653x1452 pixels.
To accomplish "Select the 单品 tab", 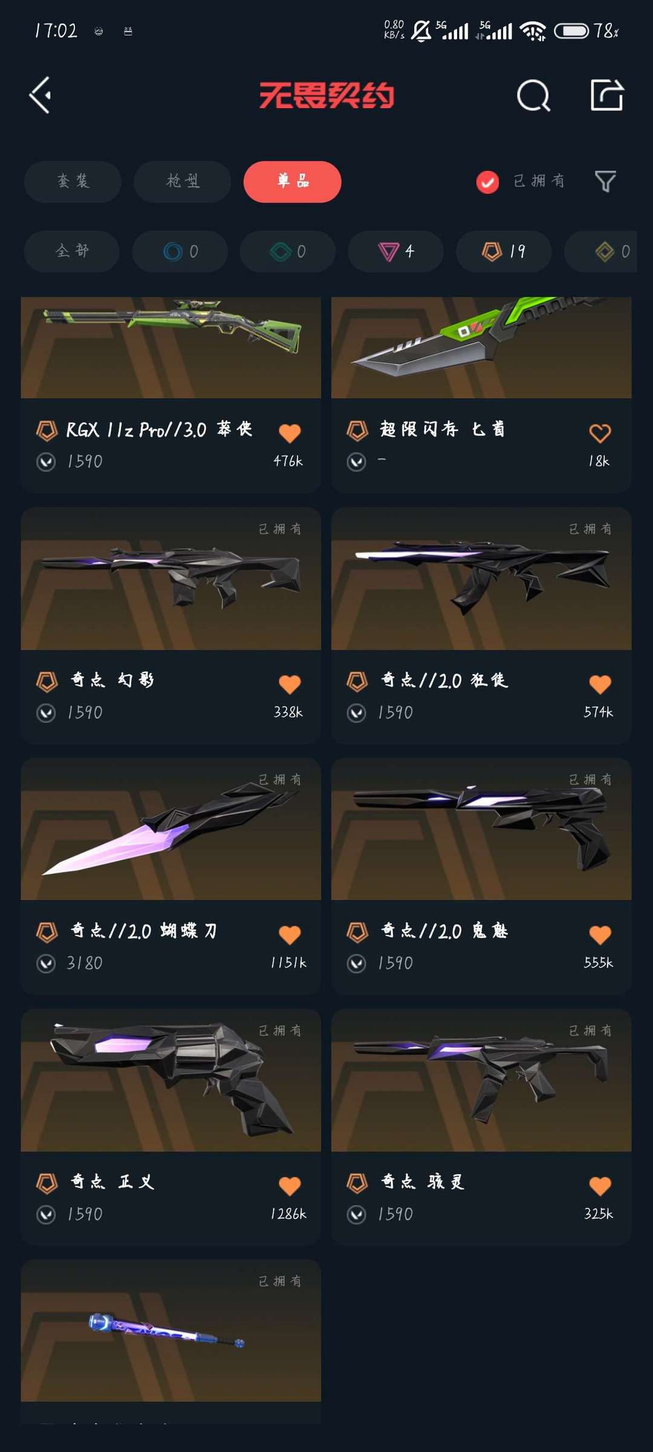I will 293,181.
